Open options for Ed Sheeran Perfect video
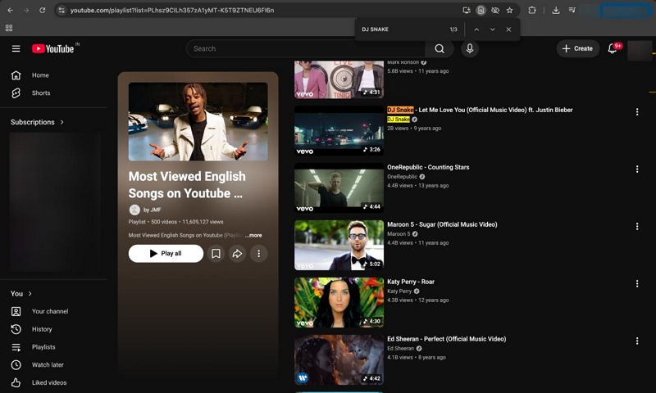Viewport: 656px width, 393px height. click(637, 341)
